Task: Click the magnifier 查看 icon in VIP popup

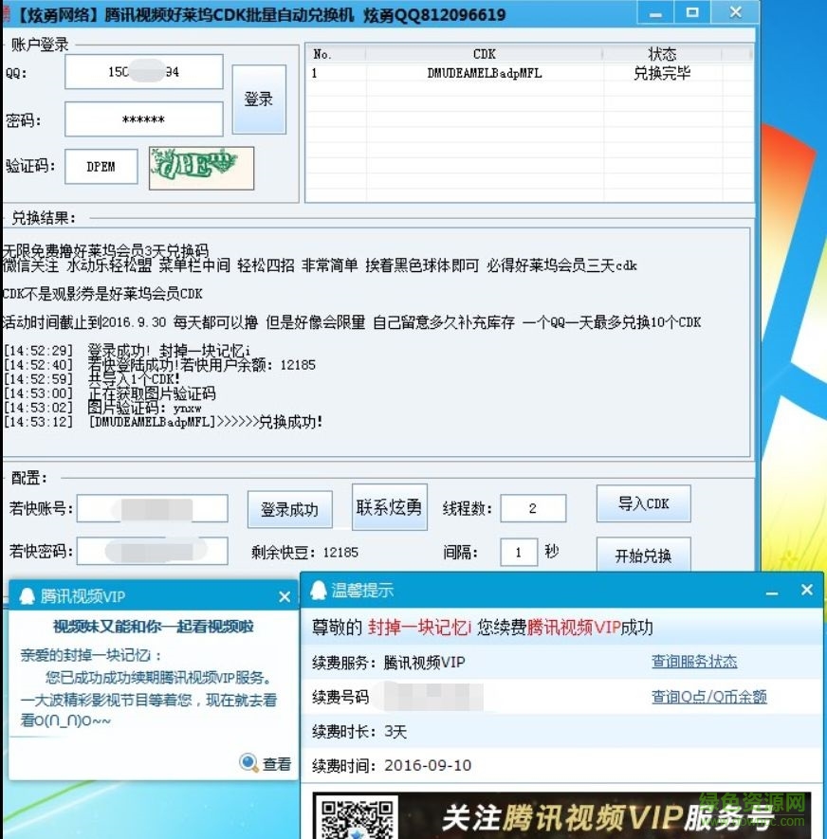Action: pyautogui.click(x=249, y=763)
